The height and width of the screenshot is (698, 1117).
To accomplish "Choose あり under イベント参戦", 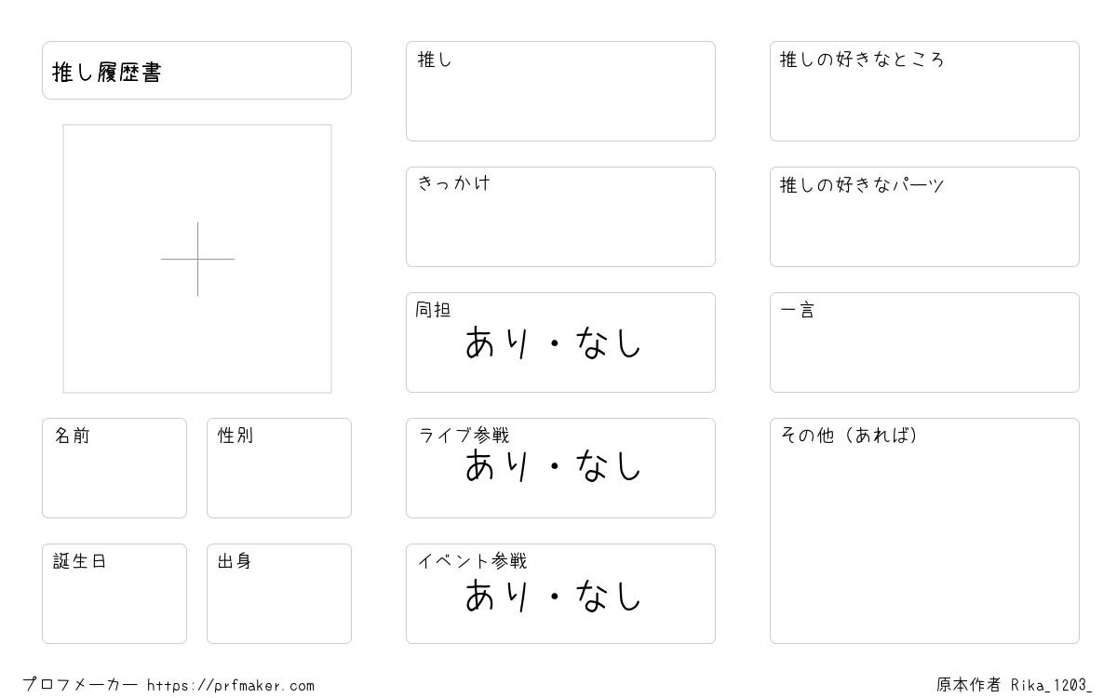I will tap(497, 596).
